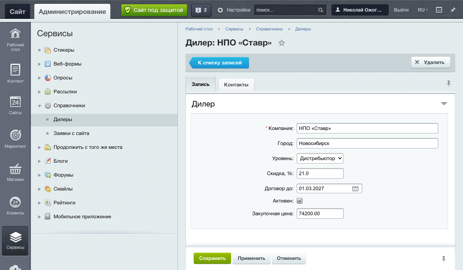This screenshot has height=270, width=463.
Task: Switch to the Контакты tab
Action: tap(236, 84)
